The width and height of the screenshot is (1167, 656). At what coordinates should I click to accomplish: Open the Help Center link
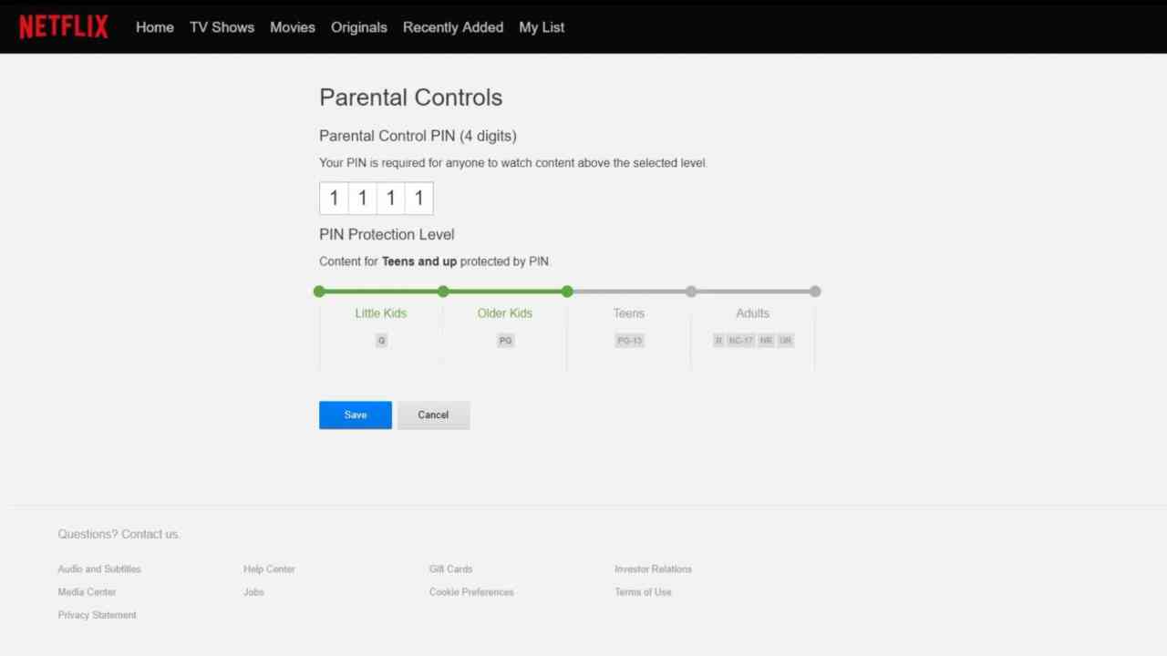click(269, 569)
